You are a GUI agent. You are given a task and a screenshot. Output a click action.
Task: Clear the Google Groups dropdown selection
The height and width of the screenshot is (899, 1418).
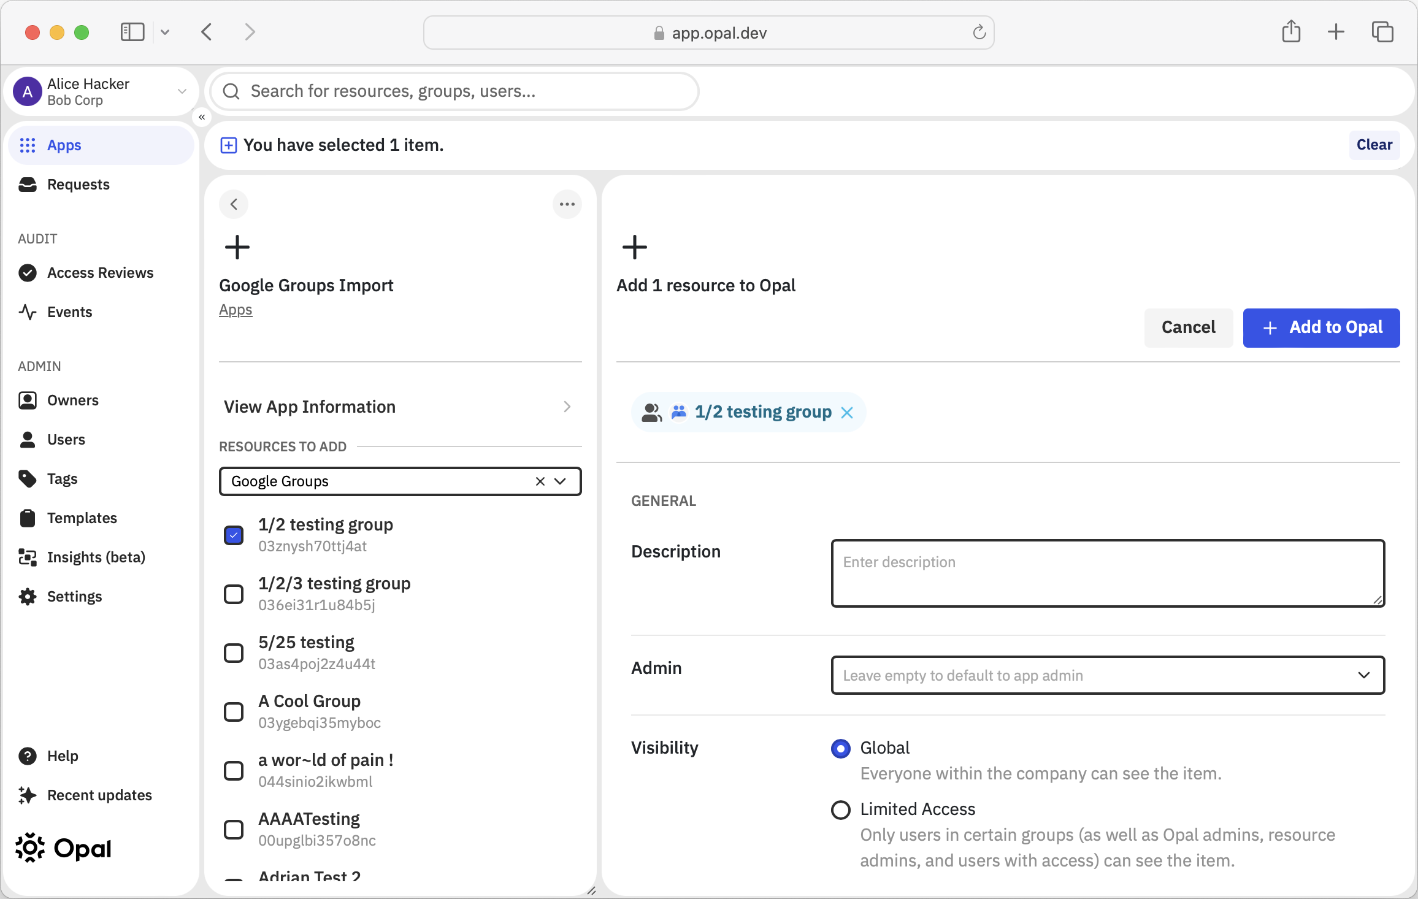coord(540,481)
